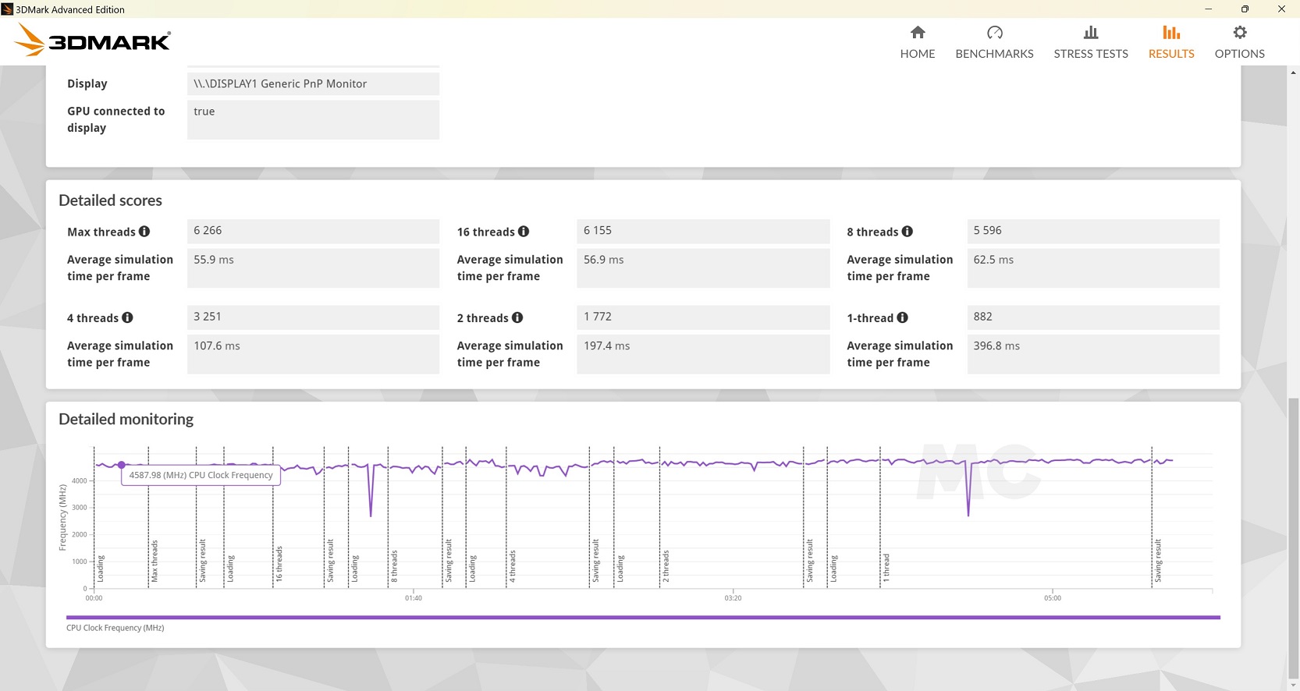
Task: Toggle the CPU Clock Frequency legend line
Action: [x=642, y=618]
